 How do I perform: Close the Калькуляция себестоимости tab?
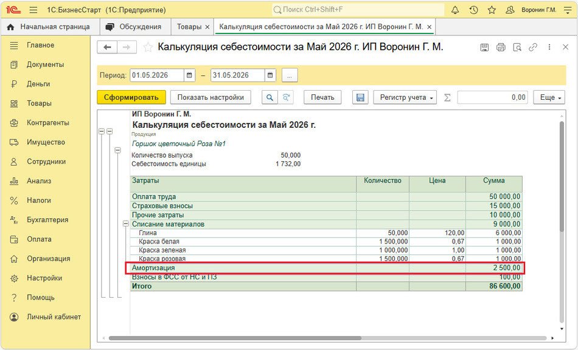coord(429,27)
